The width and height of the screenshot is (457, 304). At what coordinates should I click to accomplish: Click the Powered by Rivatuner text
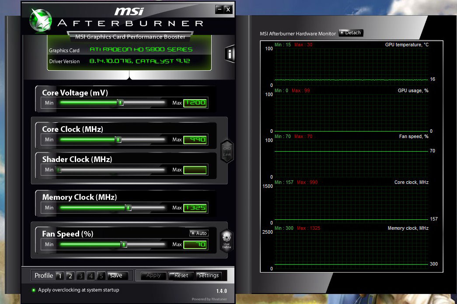click(209, 299)
